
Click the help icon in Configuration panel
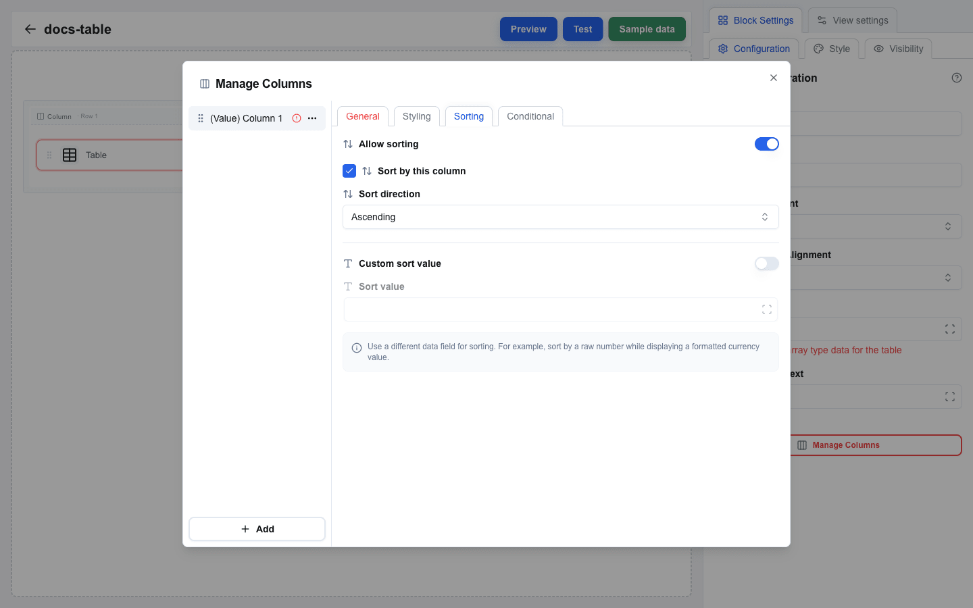(x=957, y=78)
